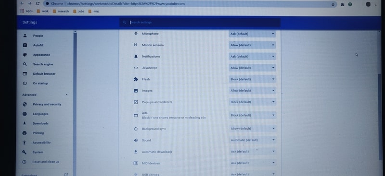Click the JavaScript code brackets icon
This screenshot has width=385, height=176.
point(136,68)
